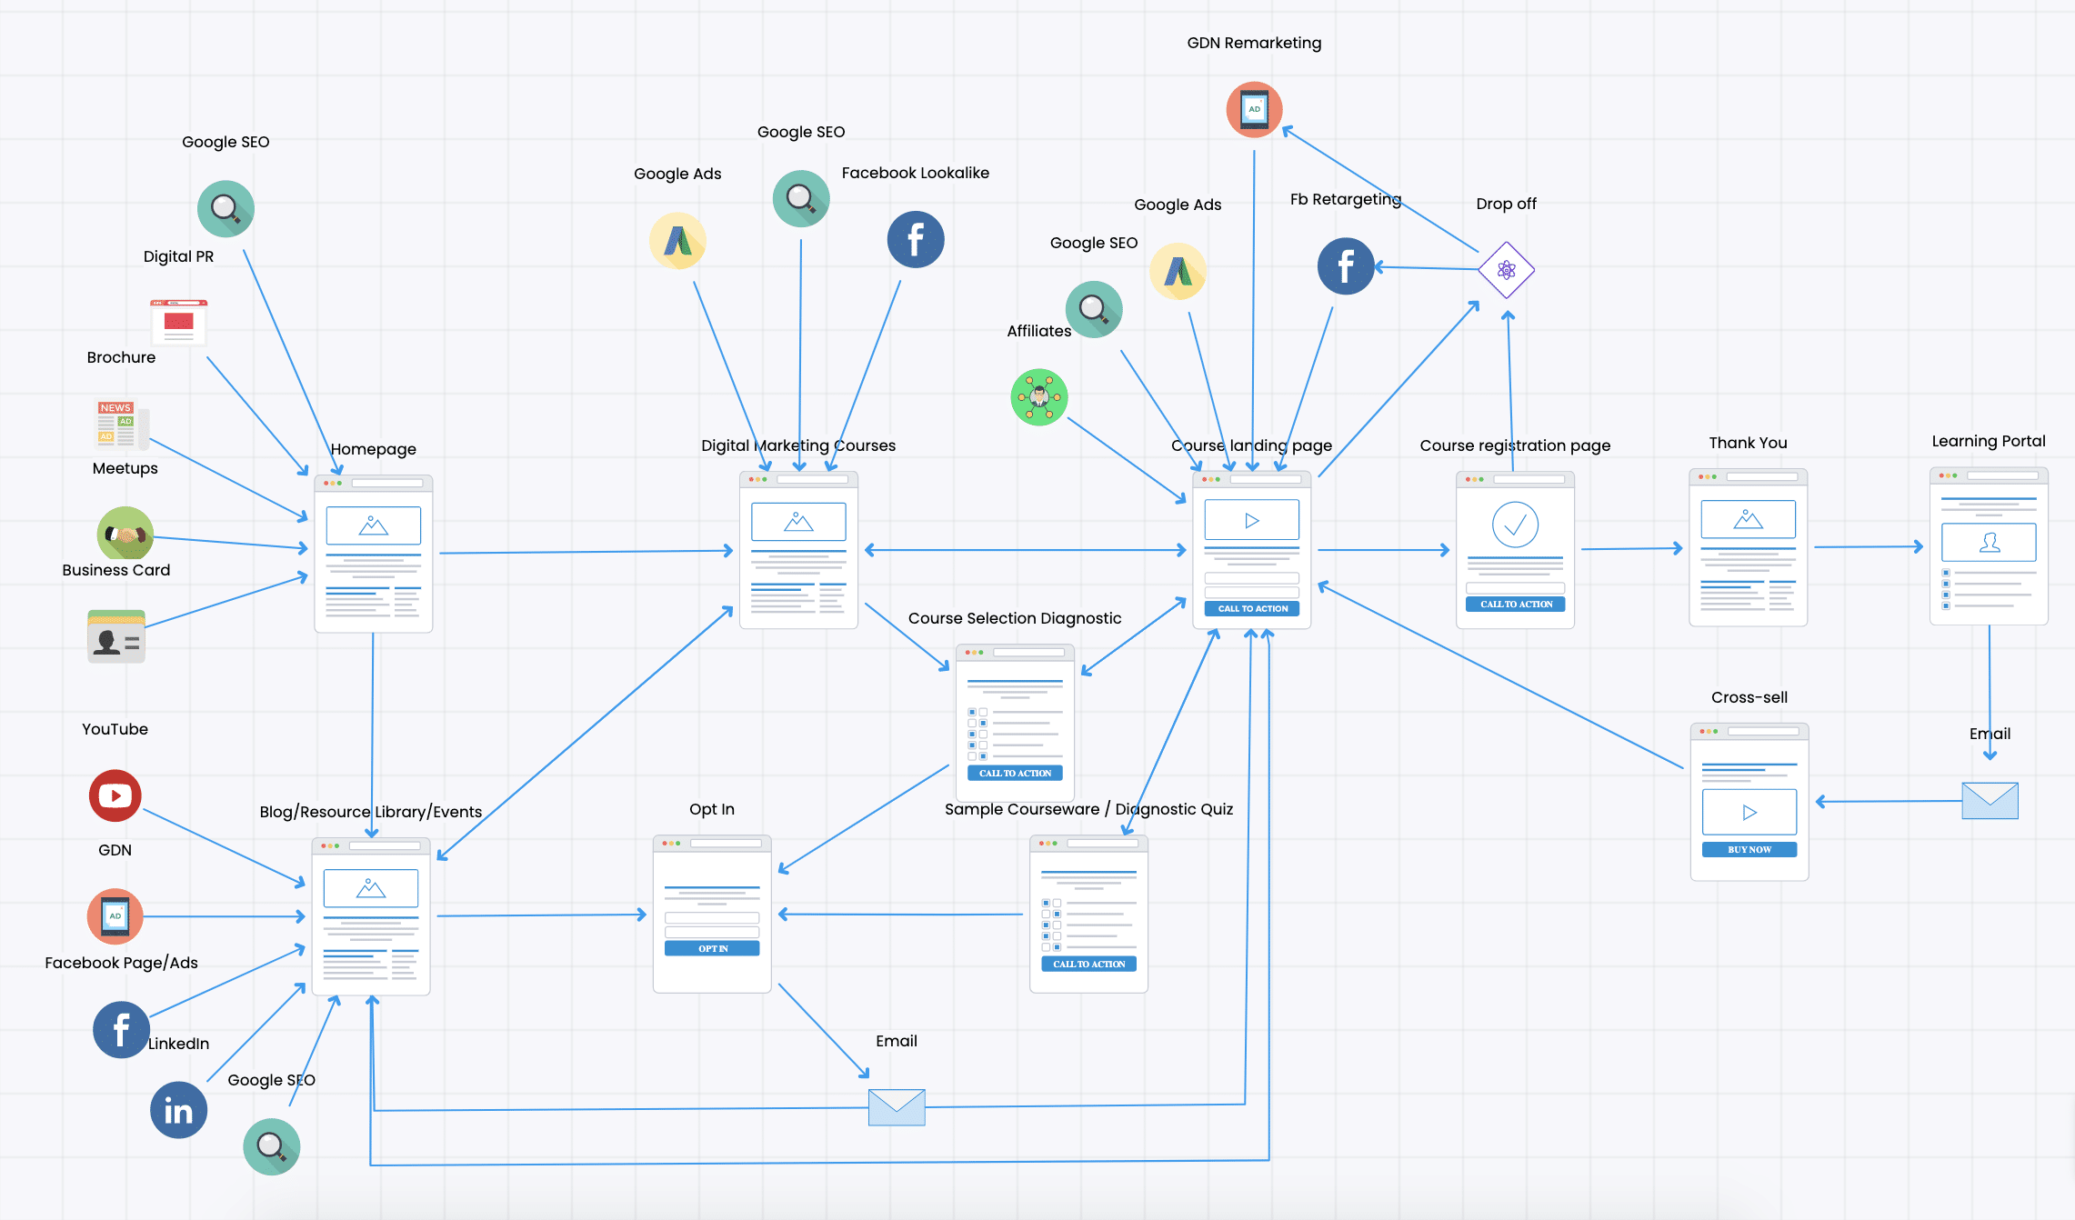This screenshot has height=1220, width=2075.
Task: Click the BUY NOW button on Cross-sell
Action: (x=1749, y=849)
